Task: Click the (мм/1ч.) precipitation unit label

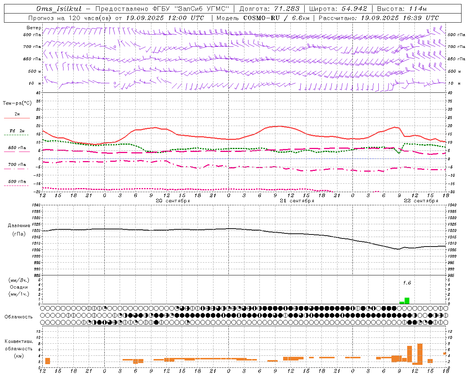Action: coord(19,294)
